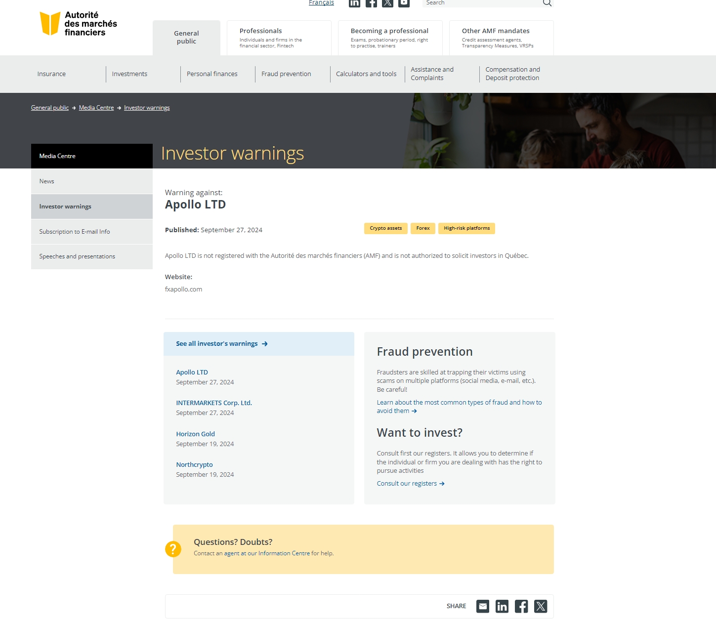Open the Other AMF mandates tab
716x621 pixels.
502,38
